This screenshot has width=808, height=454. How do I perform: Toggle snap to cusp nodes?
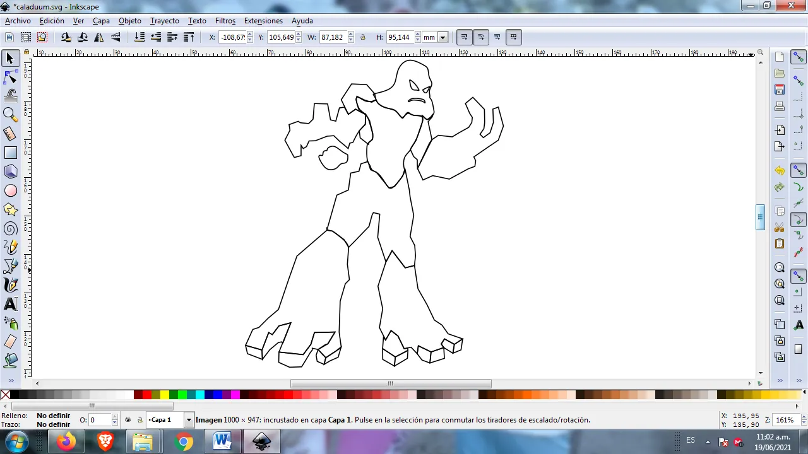[x=799, y=219]
